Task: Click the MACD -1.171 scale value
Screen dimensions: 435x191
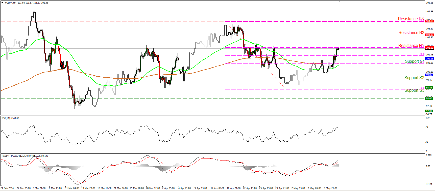Action: [429, 184]
